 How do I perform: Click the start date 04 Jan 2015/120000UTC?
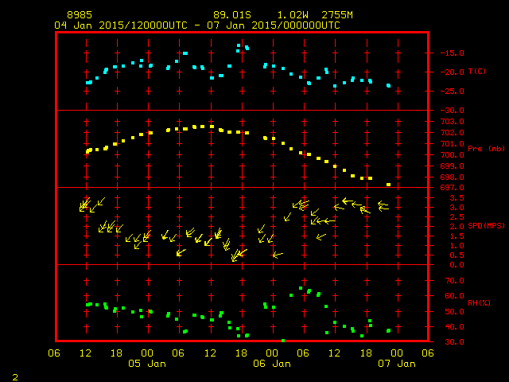pyautogui.click(x=121, y=25)
